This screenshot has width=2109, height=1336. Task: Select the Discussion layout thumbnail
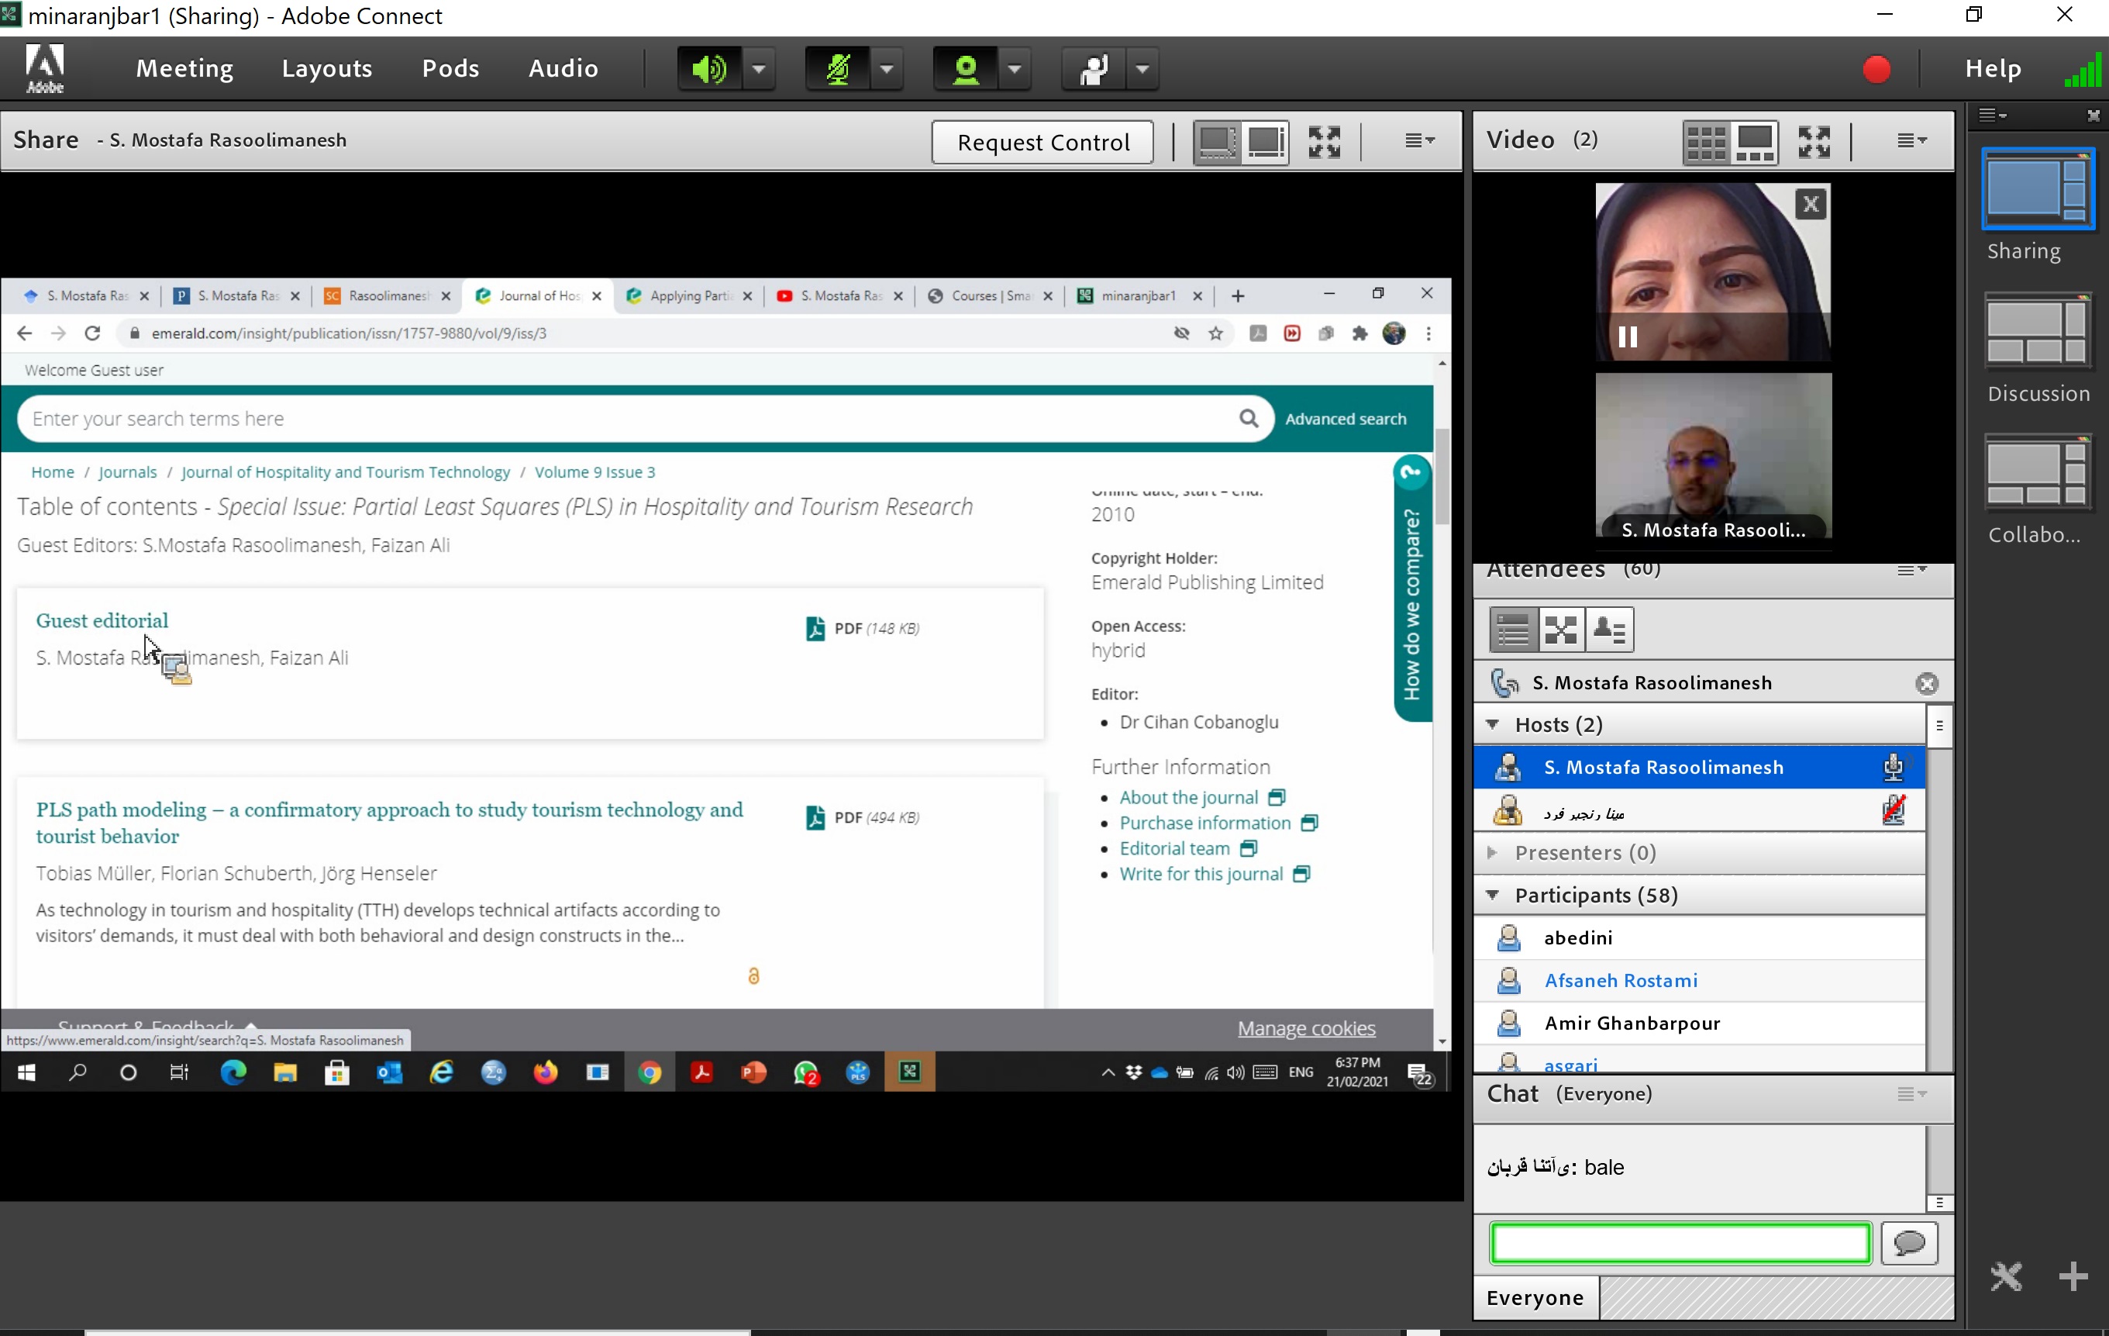pos(2037,331)
